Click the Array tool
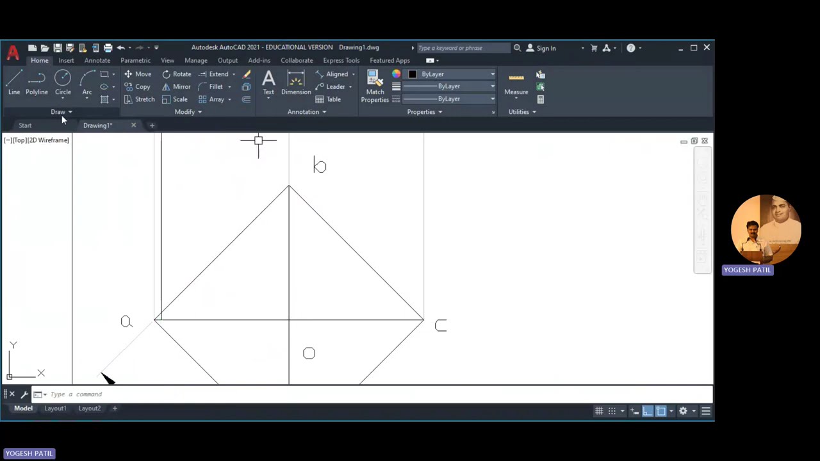 (211, 99)
